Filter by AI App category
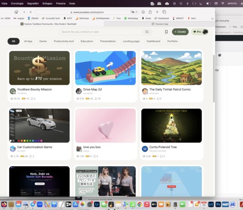This screenshot has width=243, height=210. (x=28, y=41)
